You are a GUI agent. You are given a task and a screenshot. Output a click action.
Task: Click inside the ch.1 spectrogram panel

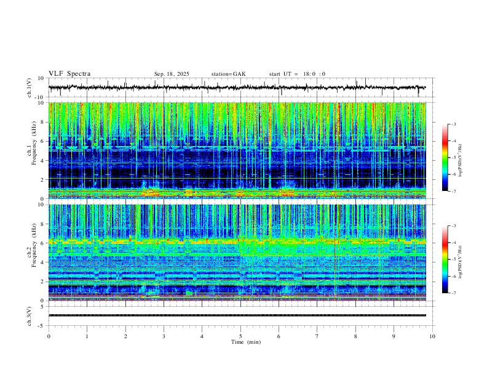pyautogui.click(x=237, y=150)
